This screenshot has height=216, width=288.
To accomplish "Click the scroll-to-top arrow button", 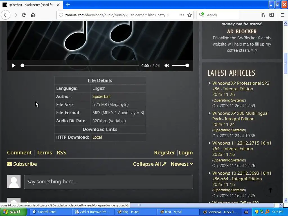I will (x=270, y=190).
